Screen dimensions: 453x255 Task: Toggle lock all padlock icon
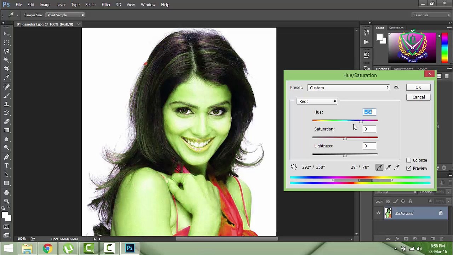coord(410,202)
